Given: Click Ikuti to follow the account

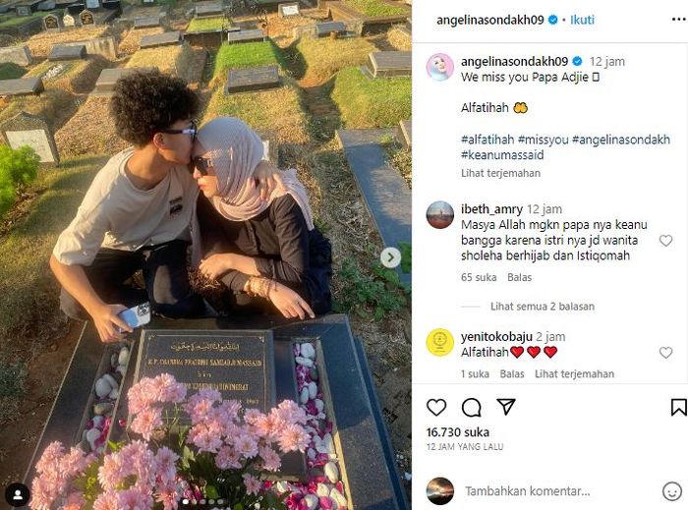Looking at the screenshot, I should 582,20.
